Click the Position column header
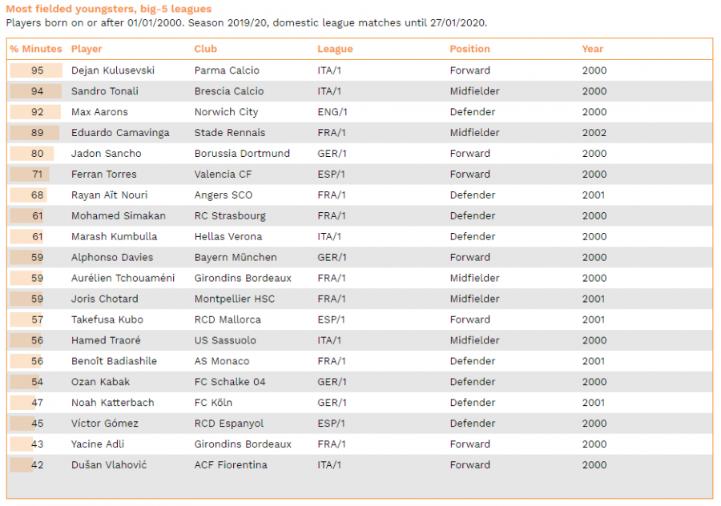The width and height of the screenshot is (721, 506). point(470,49)
